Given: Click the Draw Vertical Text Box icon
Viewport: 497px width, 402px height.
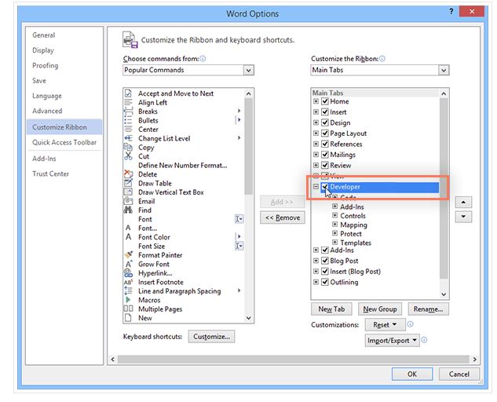Looking at the screenshot, I should [x=128, y=192].
